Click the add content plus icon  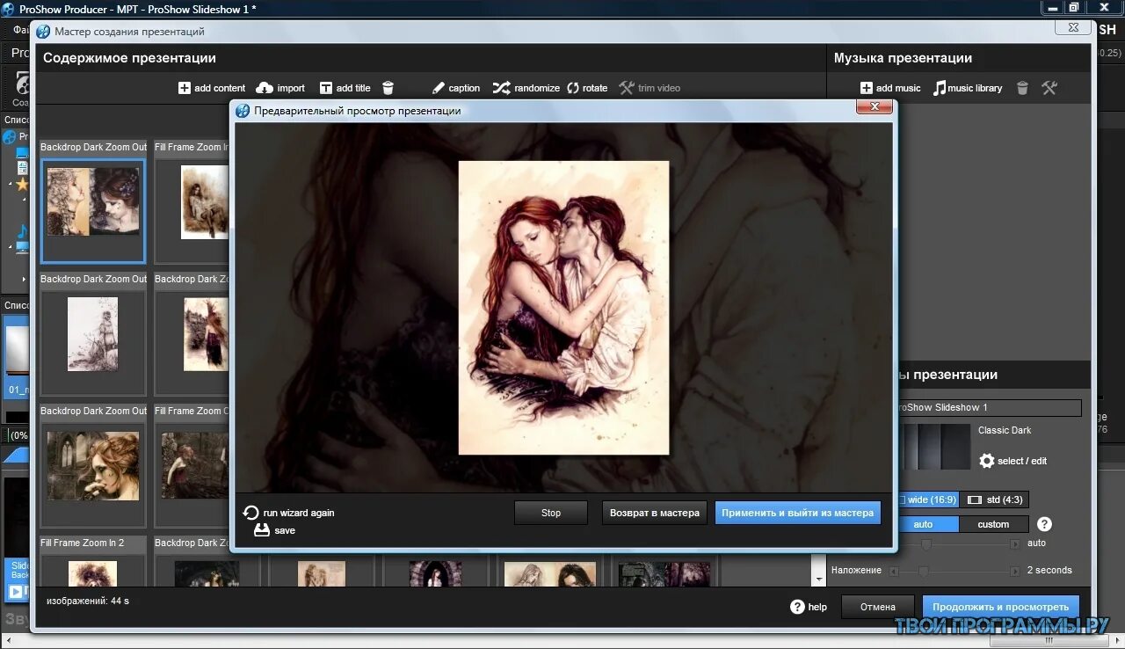[x=185, y=88]
